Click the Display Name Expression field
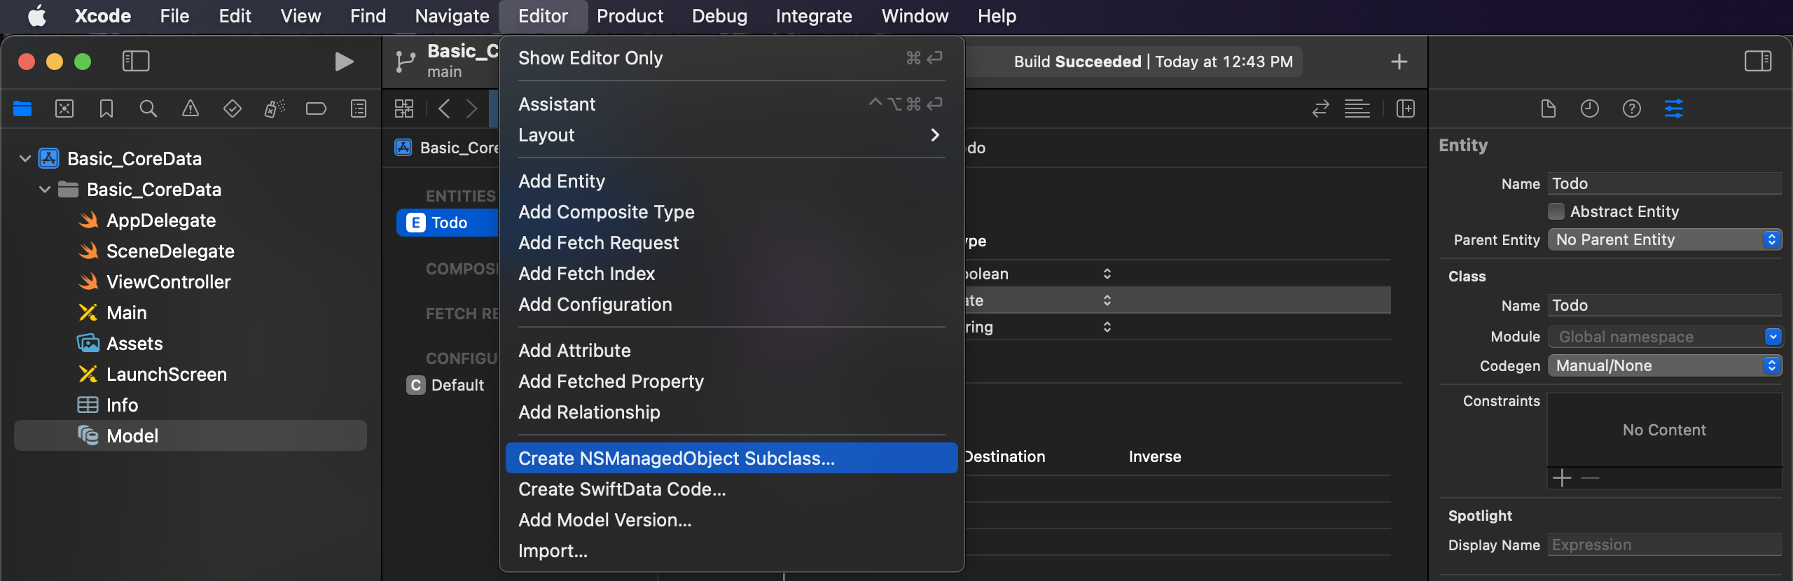 1664,545
